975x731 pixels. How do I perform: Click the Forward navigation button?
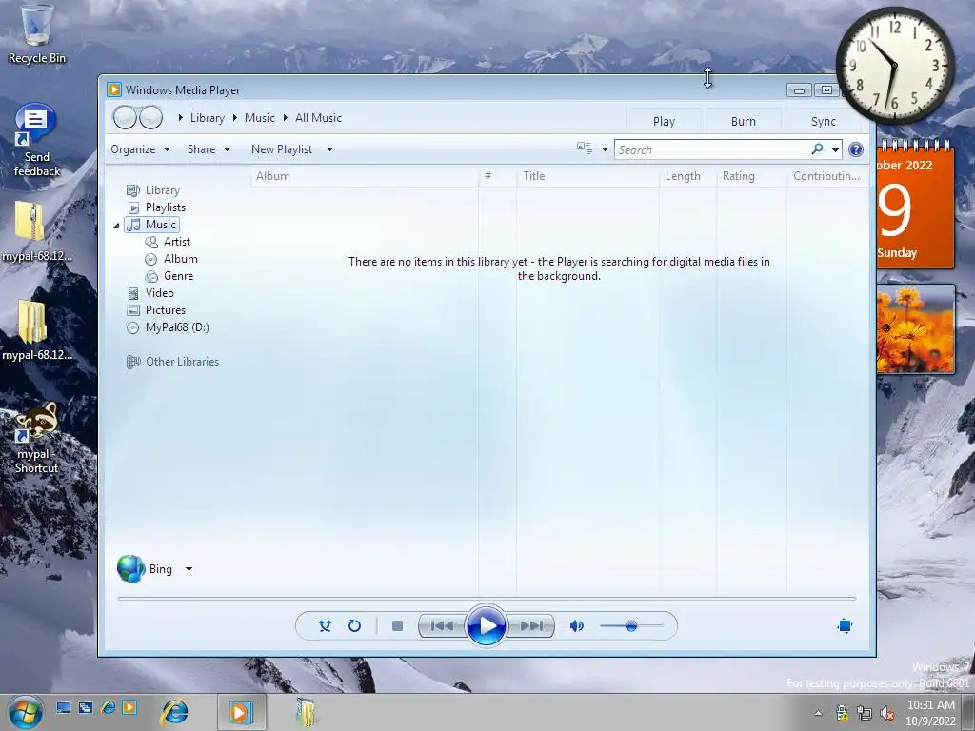(150, 117)
